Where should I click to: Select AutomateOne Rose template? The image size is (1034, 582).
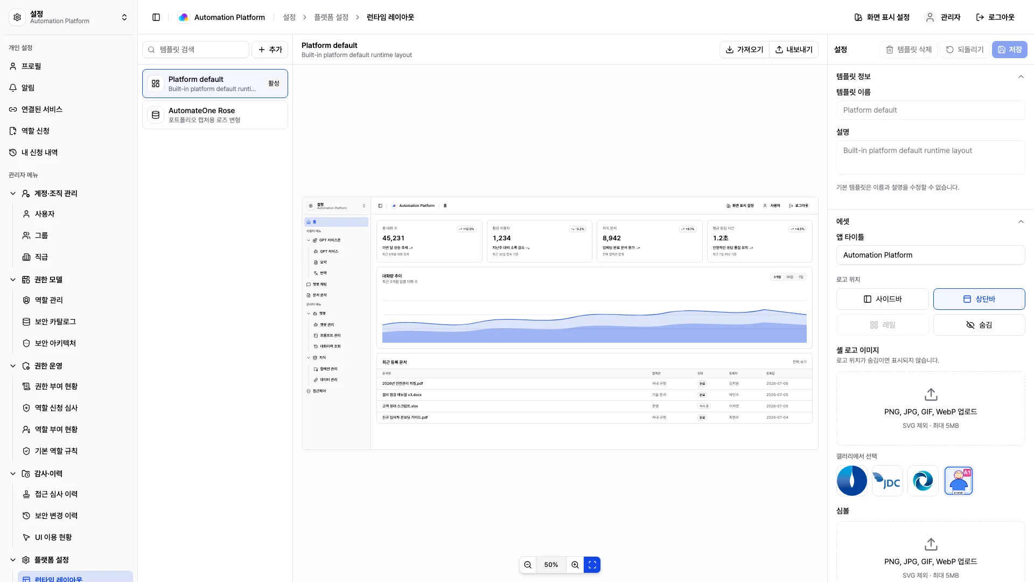[x=215, y=115]
